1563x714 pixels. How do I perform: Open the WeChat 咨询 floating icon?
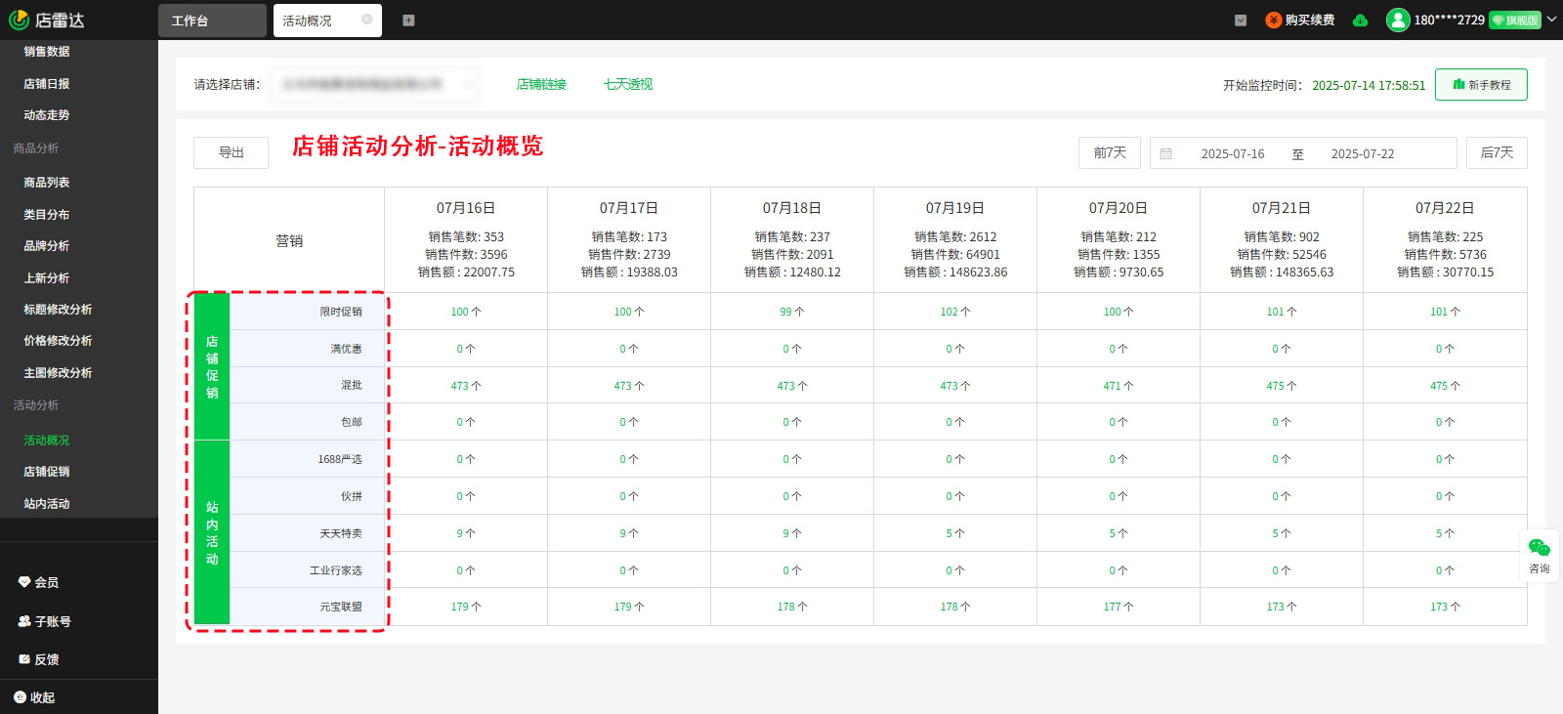(x=1539, y=556)
